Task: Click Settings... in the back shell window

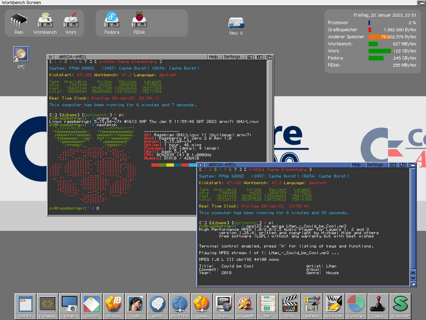Action: click(x=234, y=57)
